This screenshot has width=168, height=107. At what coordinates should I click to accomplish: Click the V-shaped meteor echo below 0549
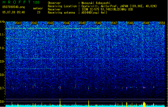point(144,87)
